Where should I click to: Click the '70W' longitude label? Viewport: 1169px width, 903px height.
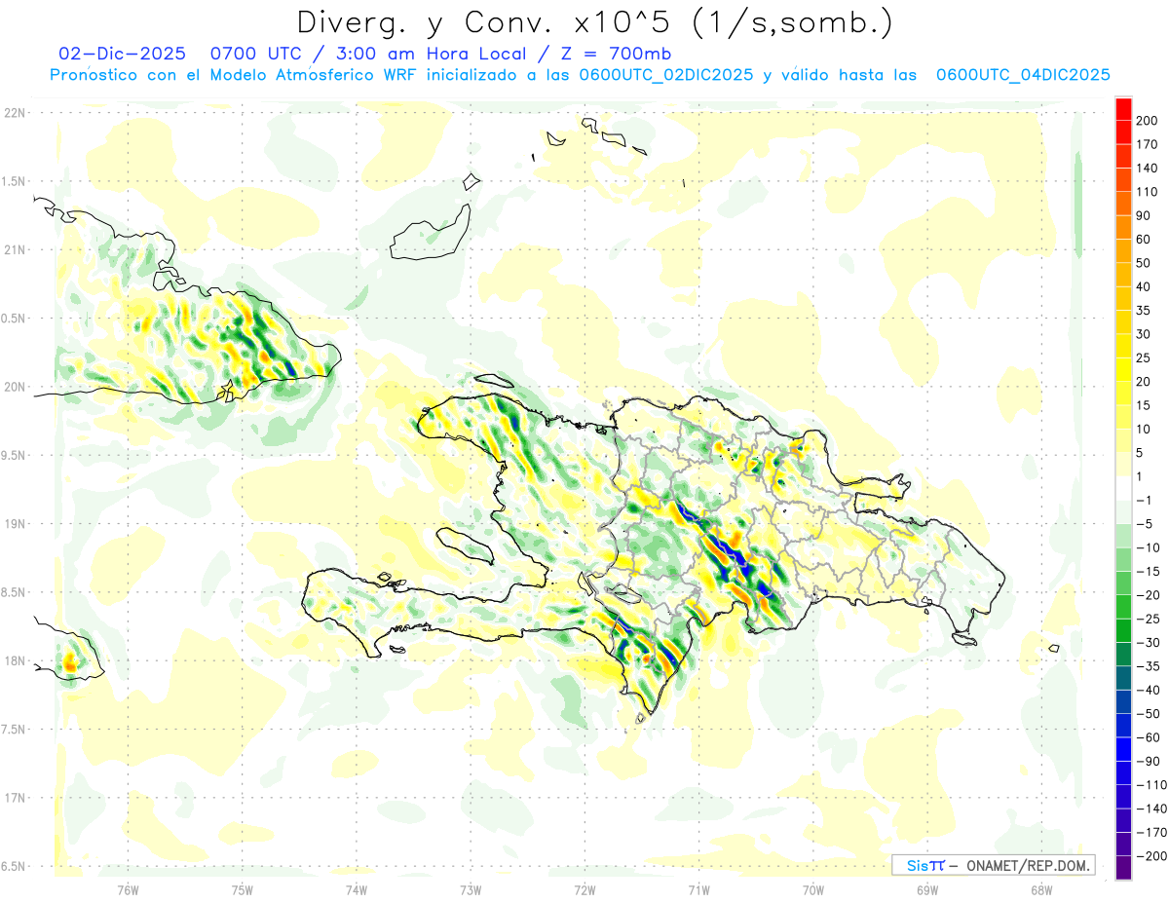pyautogui.click(x=813, y=890)
